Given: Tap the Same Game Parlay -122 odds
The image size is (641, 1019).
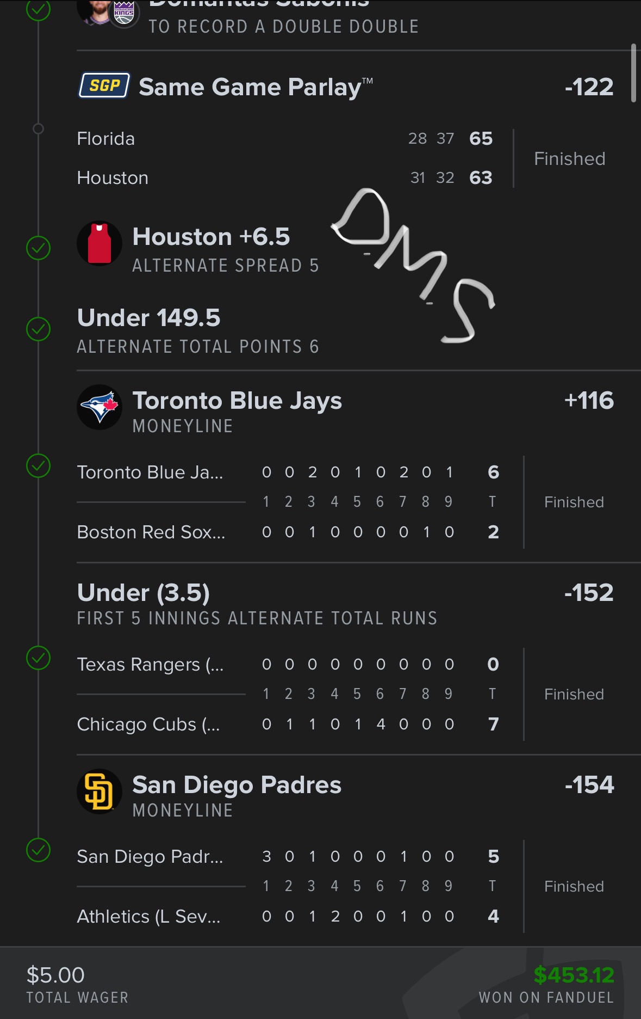Looking at the screenshot, I should [589, 87].
